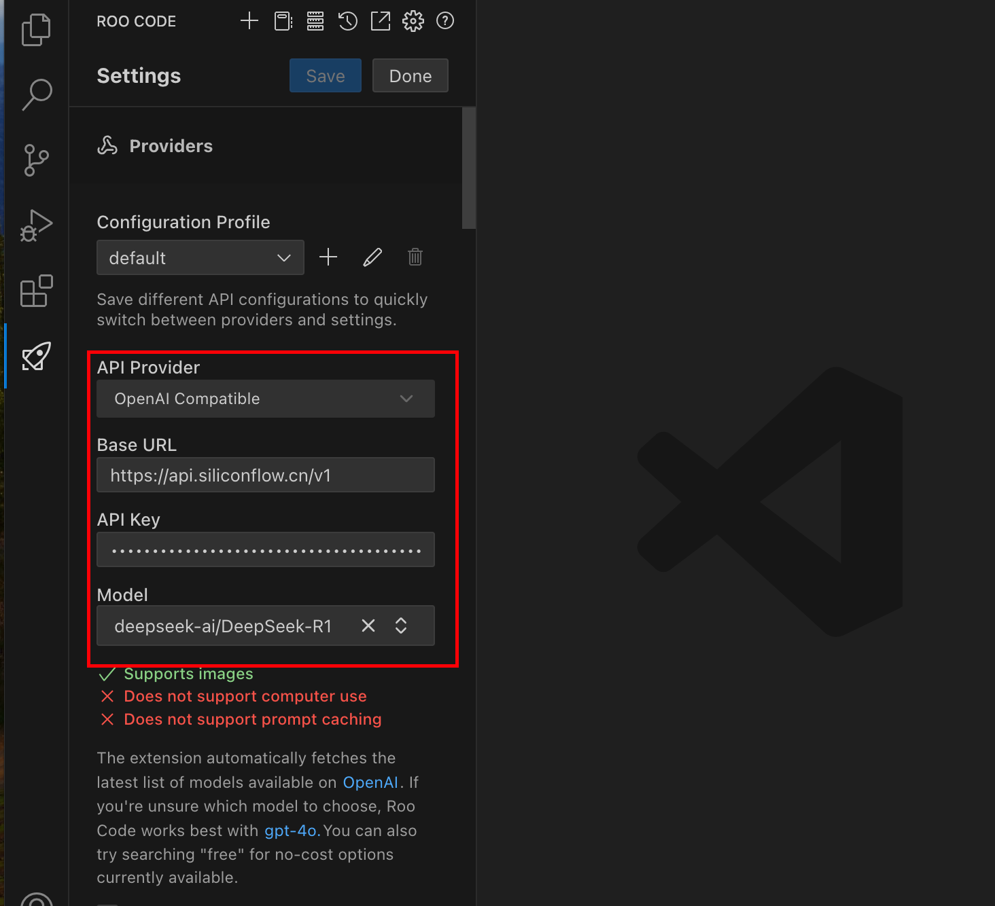Click "Does not support computer use"
995x906 pixels.
pyautogui.click(x=245, y=696)
